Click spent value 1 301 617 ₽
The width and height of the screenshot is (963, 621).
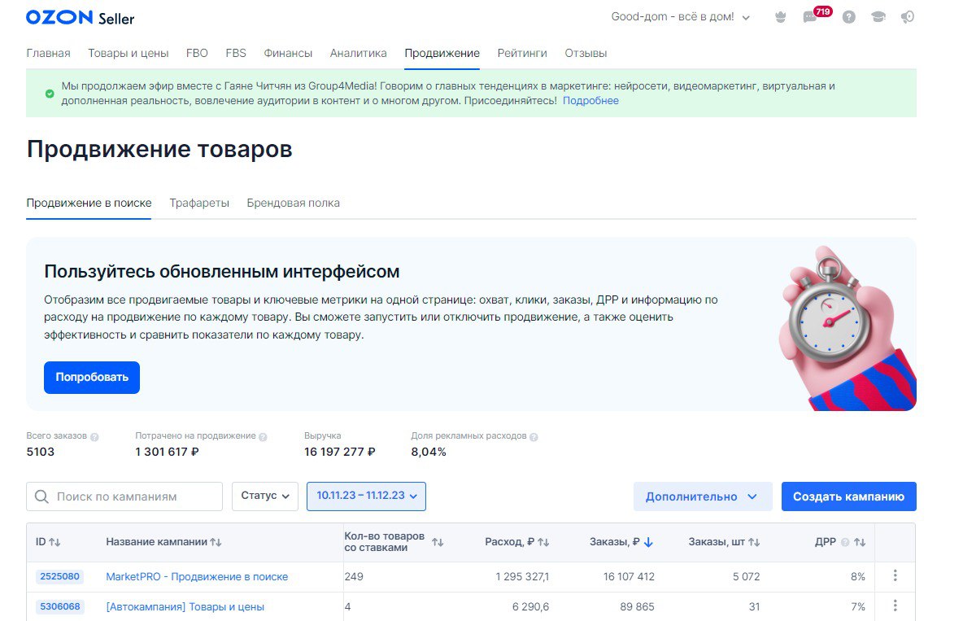167,452
